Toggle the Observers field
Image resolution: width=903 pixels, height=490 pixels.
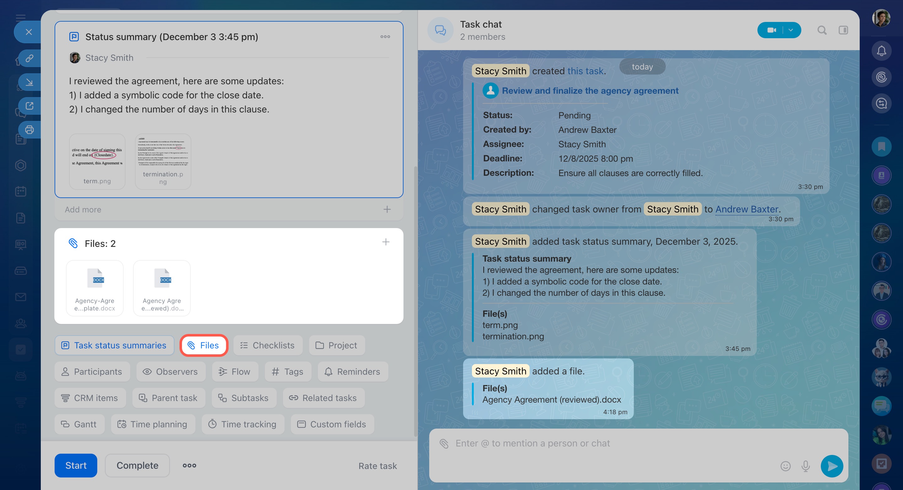tap(171, 372)
